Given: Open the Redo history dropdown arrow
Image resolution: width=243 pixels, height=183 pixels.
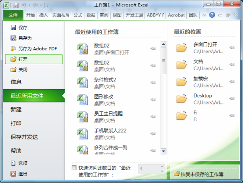Looking at the screenshot, I should pyautogui.click(x=41, y=5).
